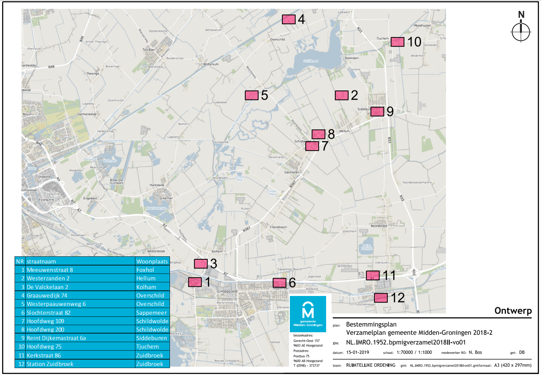Select the Slochterstraat 82 table cell
Image resolution: width=541 pixels, height=376 pixels.
click(x=80, y=313)
